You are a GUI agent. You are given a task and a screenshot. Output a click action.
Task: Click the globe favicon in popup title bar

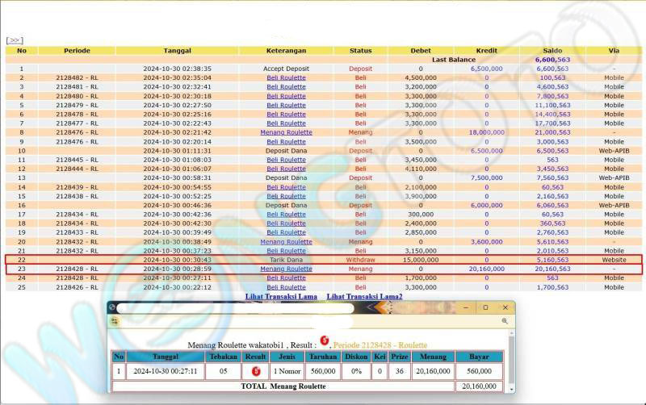tap(113, 307)
